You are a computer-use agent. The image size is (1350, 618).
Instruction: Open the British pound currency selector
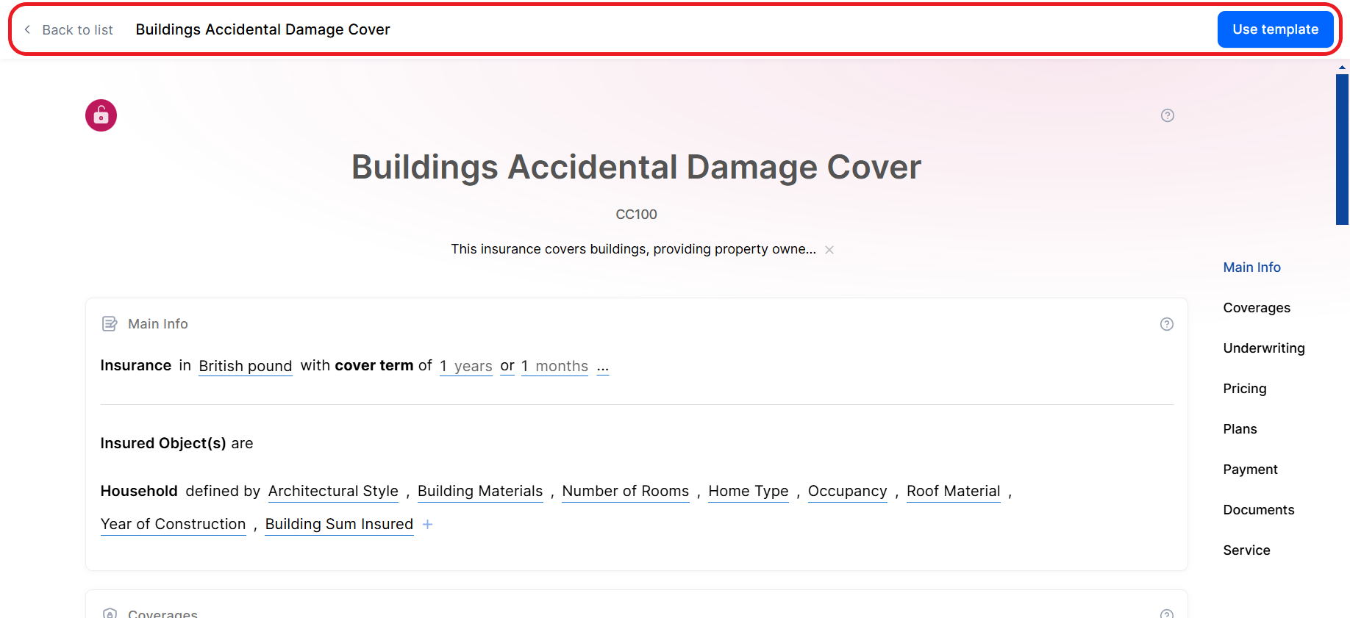(x=245, y=366)
